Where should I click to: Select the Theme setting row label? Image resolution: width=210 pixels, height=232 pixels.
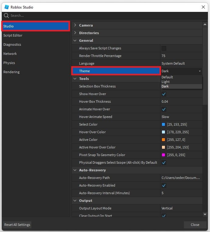(84, 71)
